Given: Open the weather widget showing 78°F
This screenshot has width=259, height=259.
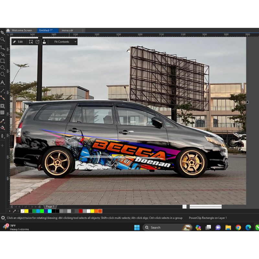Looking at the screenshot, I should tap(16, 227).
